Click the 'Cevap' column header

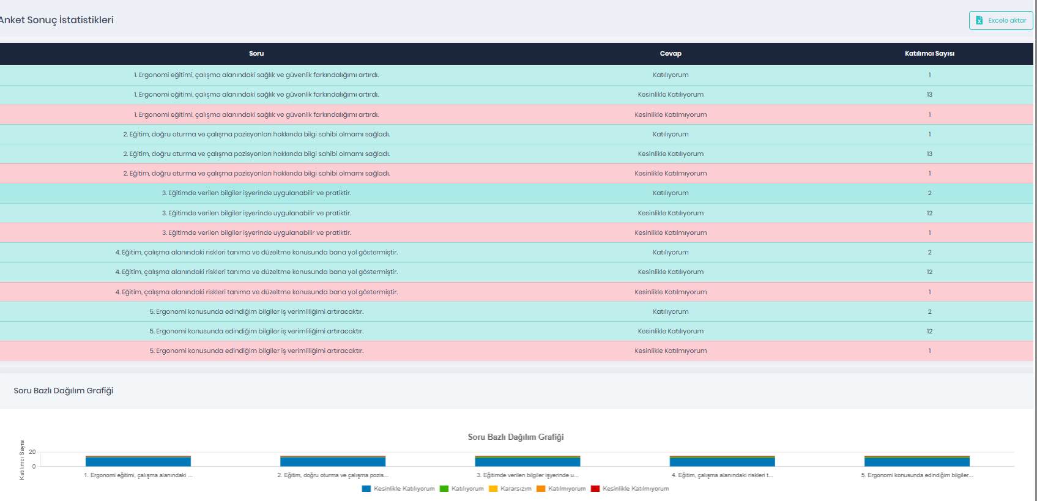point(671,54)
